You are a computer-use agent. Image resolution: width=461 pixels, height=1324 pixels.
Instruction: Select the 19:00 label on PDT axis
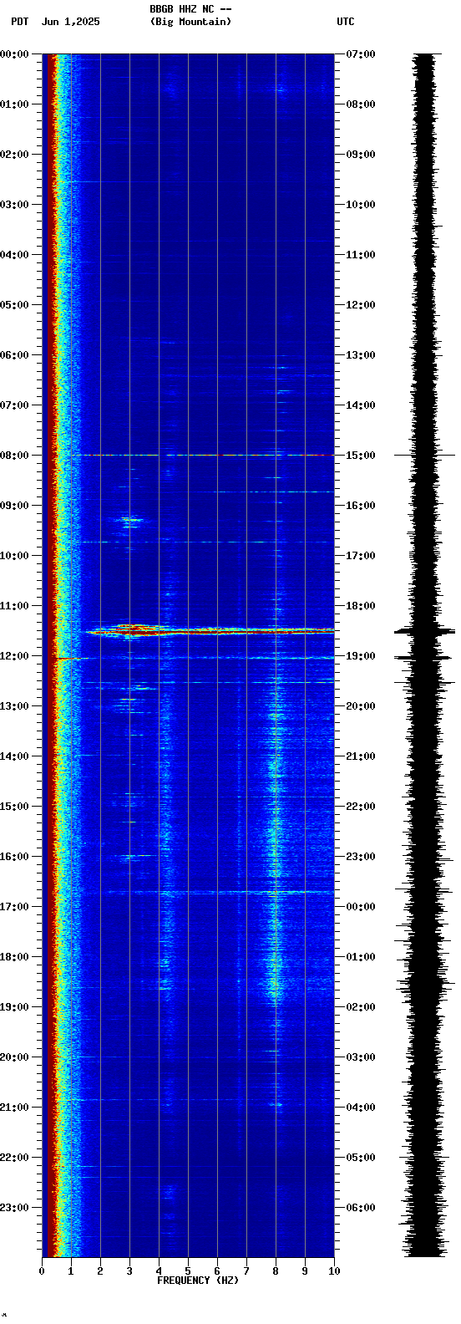click(x=14, y=1007)
